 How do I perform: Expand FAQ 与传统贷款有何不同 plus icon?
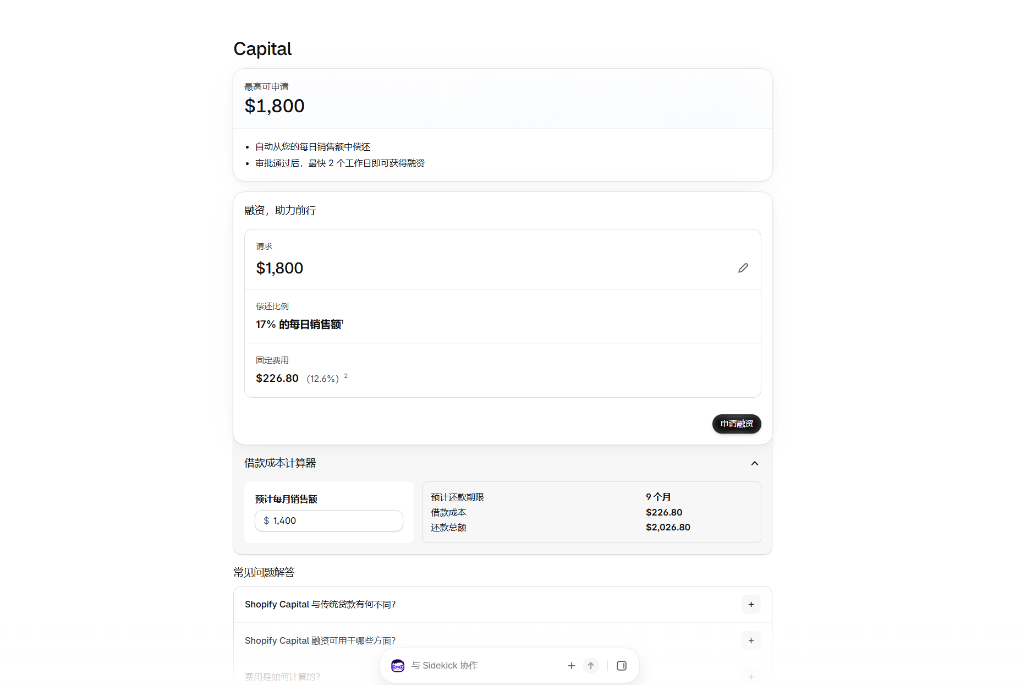pyautogui.click(x=751, y=604)
